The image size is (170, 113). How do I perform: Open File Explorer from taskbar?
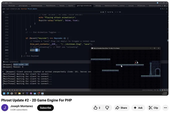coord(19,93)
